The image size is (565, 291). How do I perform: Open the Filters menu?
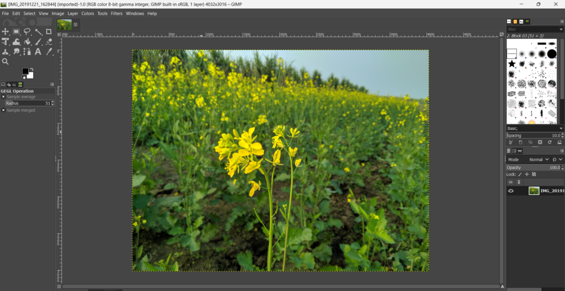[116, 13]
